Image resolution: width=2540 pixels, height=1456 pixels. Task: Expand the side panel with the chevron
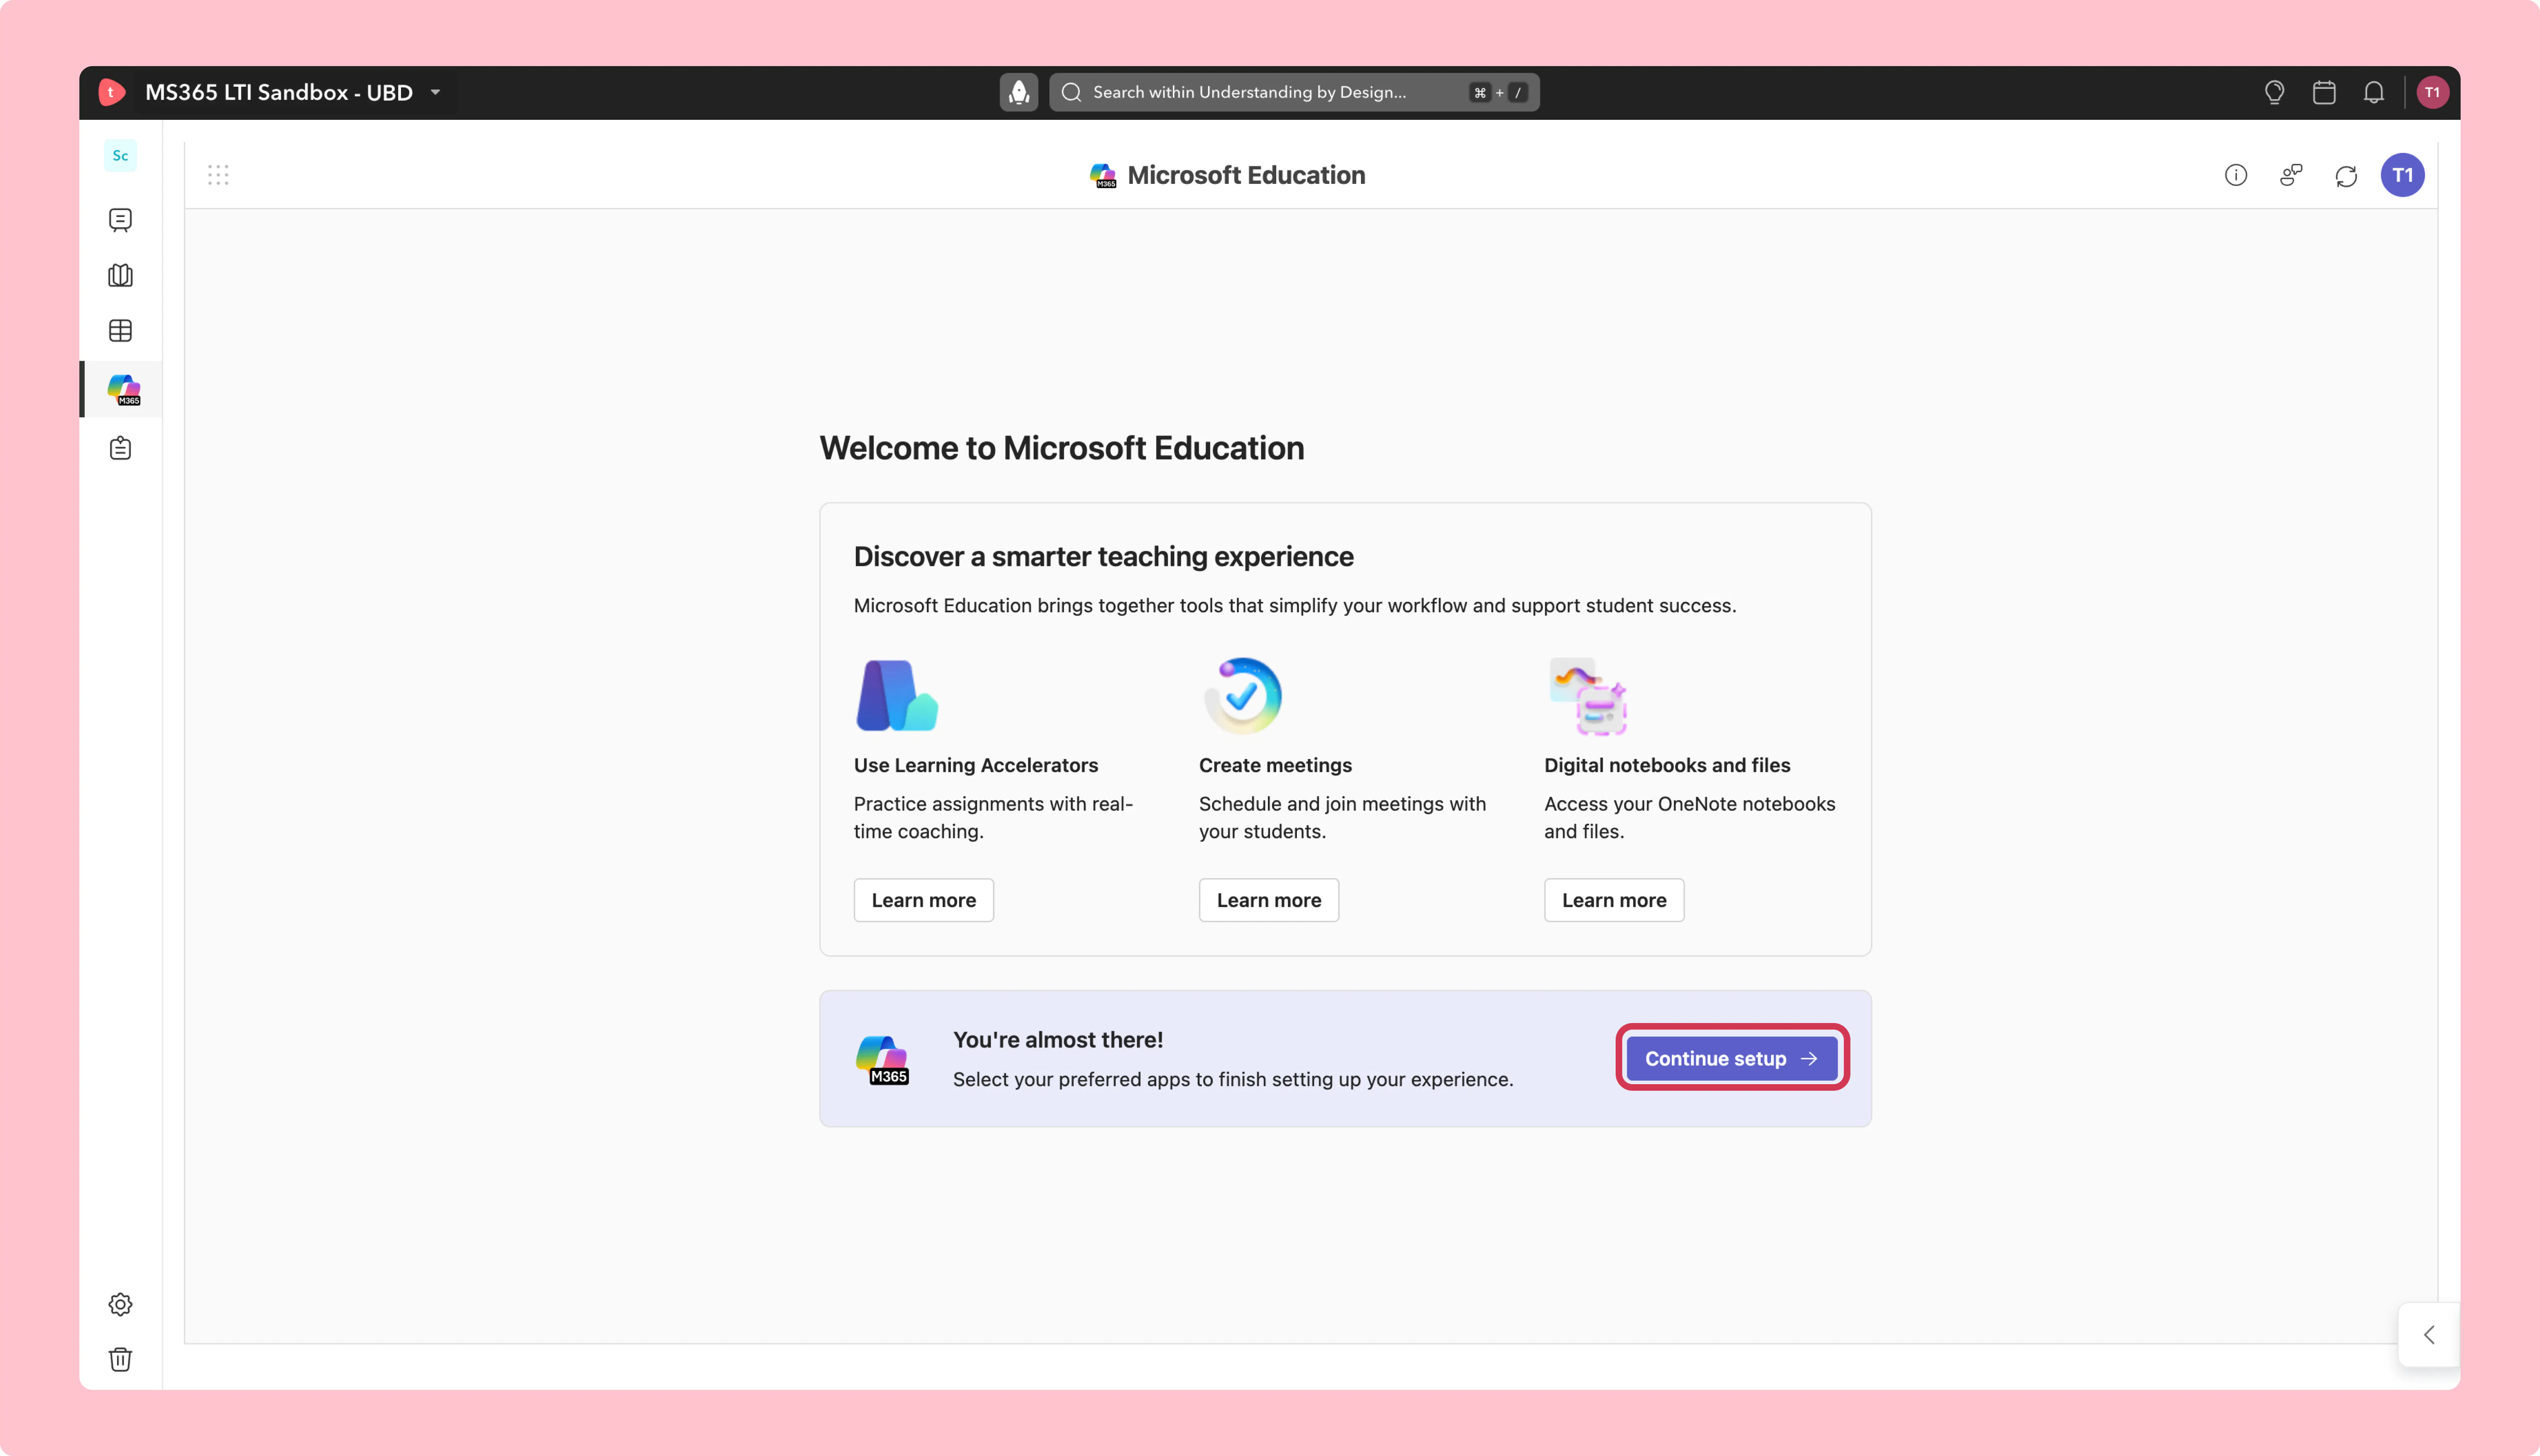coord(2429,1335)
